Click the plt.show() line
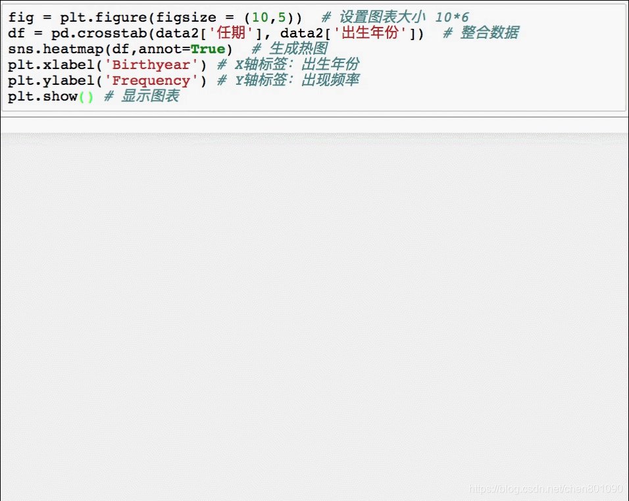 [x=94, y=96]
